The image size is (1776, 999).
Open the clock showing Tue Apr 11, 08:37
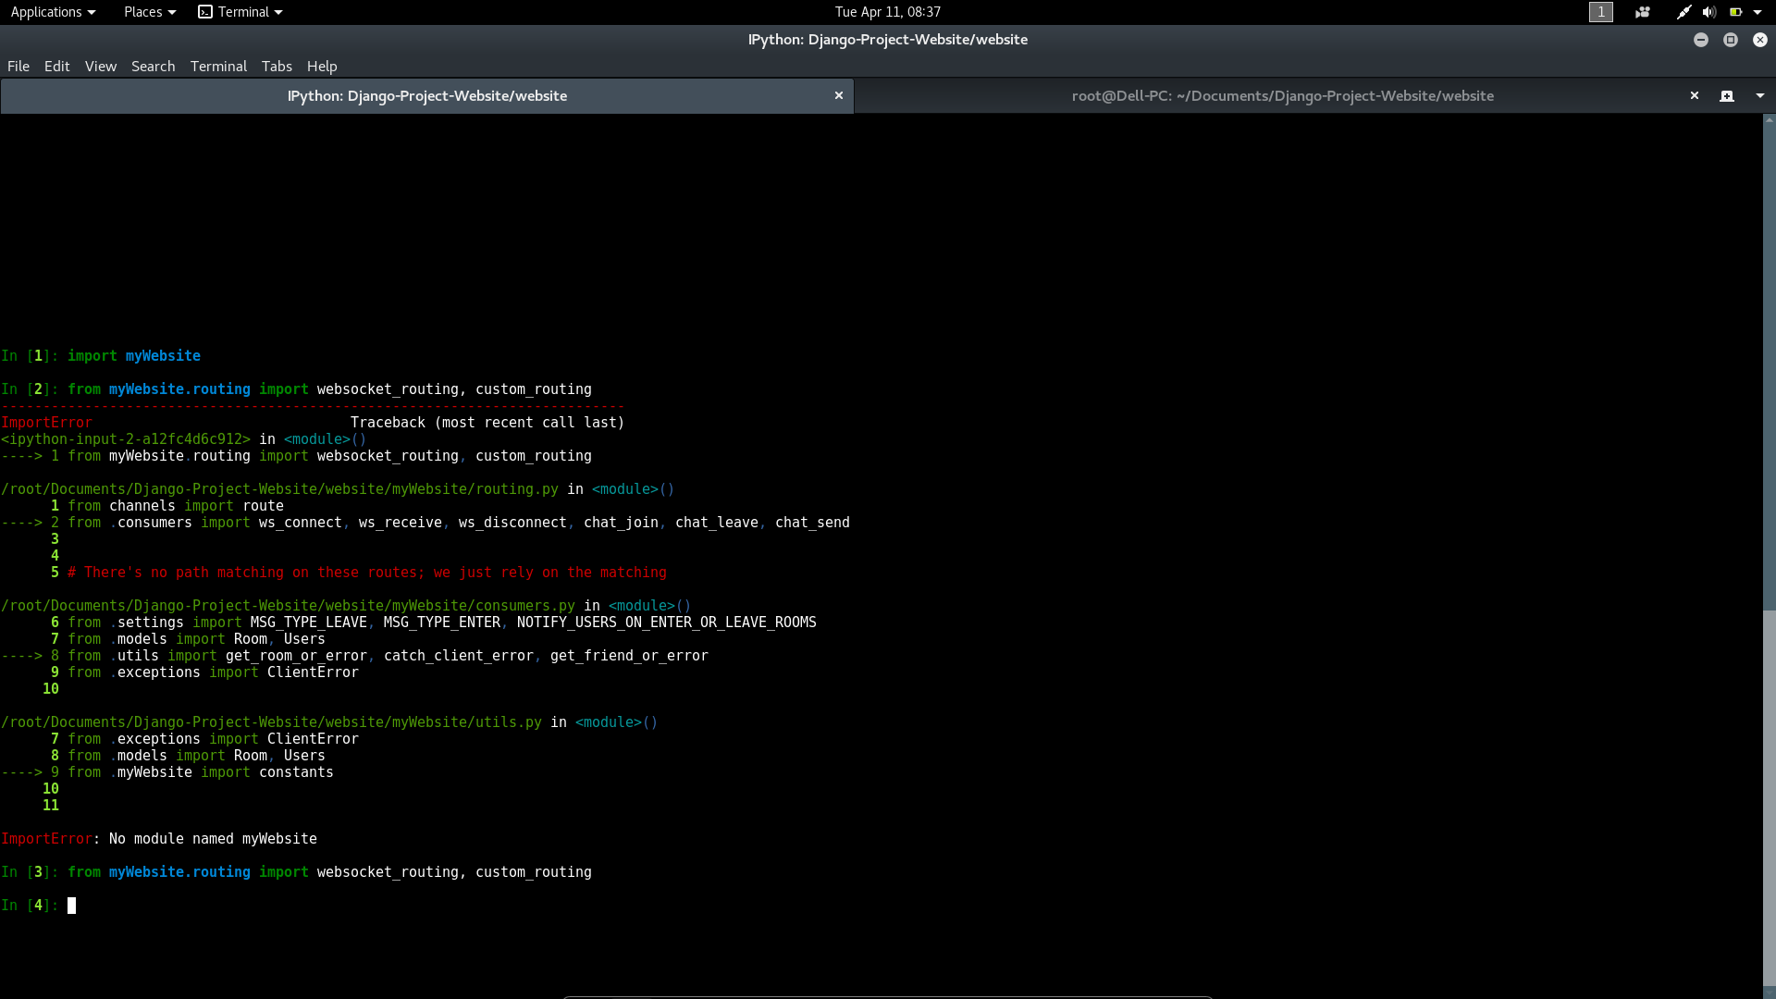coord(887,12)
